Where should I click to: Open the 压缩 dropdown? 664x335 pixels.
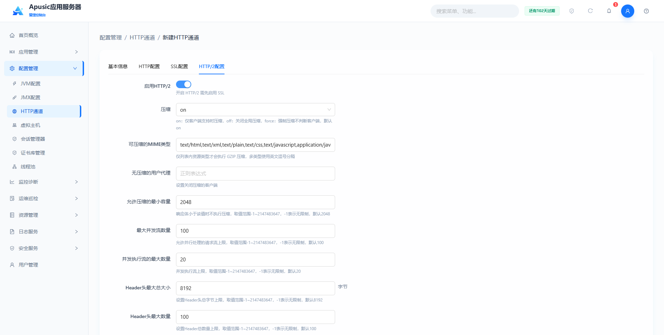point(256,110)
